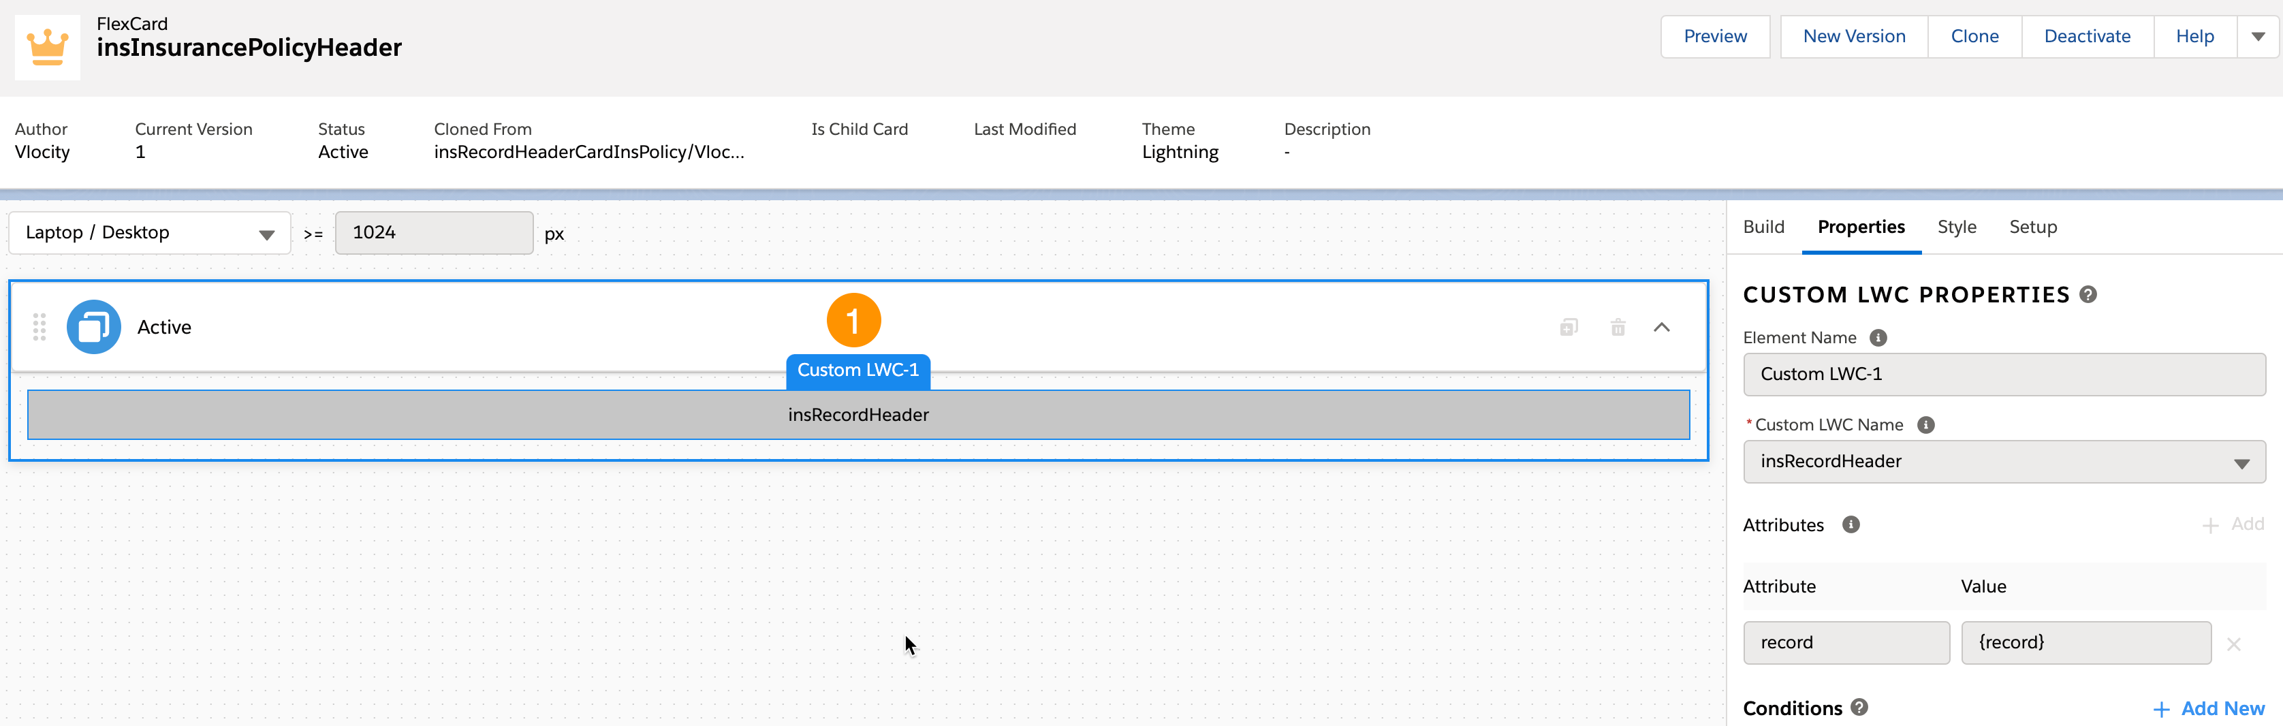The height and width of the screenshot is (726, 2283).
Task: Open the Custom LWC Name dropdown
Action: [2004, 462]
